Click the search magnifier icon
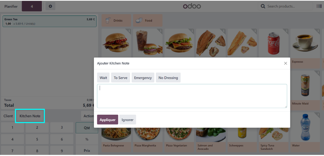The height and width of the screenshot is (156, 324). [x=263, y=7]
